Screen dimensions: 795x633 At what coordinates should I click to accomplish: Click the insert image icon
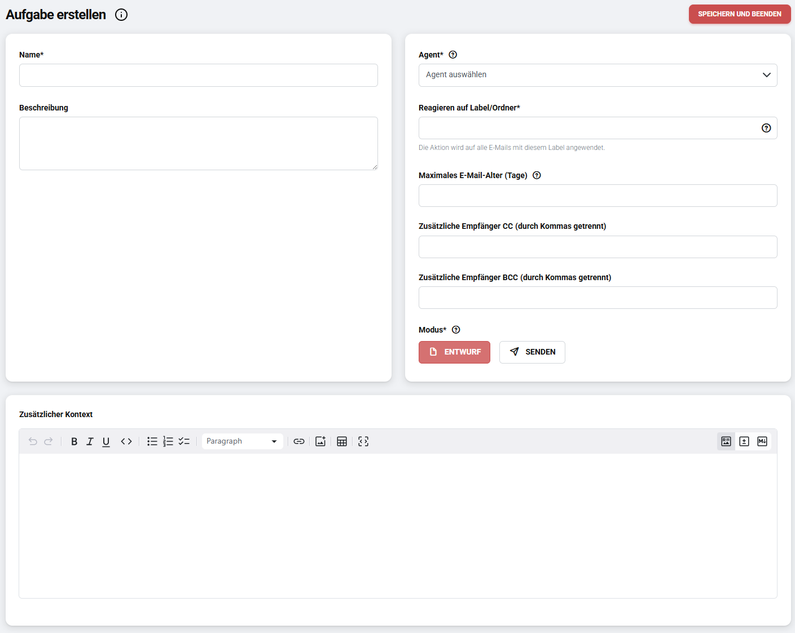click(320, 441)
